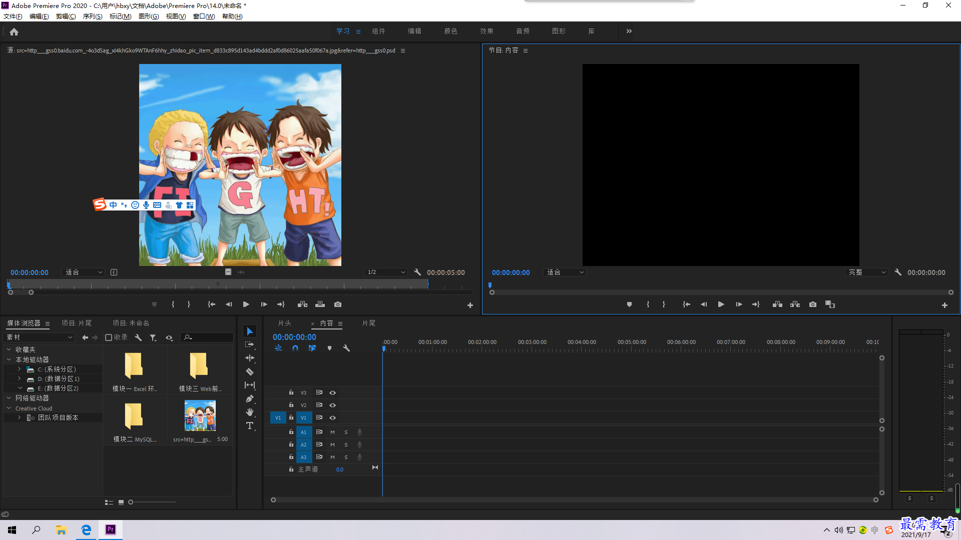
Task: Switch to 编辑 workspace tab
Action: 414,31
